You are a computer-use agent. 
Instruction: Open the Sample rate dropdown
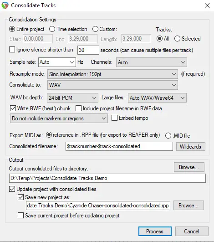(x=57, y=62)
